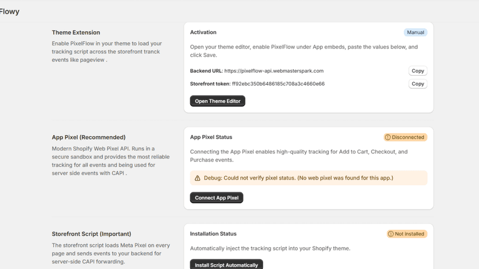Click the Activation card title

point(203,32)
